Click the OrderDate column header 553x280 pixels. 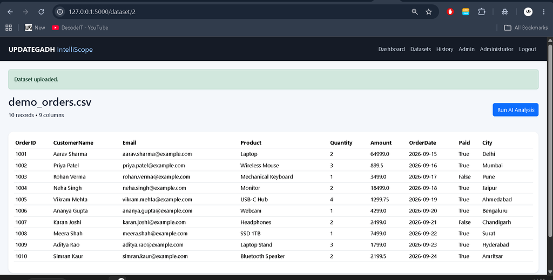point(422,142)
